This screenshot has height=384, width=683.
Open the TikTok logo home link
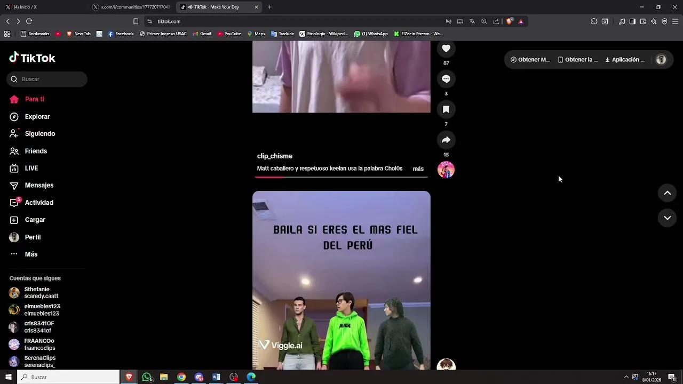[x=33, y=58]
